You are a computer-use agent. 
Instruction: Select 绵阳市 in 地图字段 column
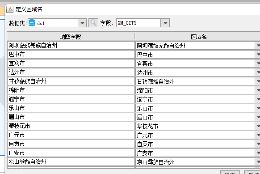(71, 90)
